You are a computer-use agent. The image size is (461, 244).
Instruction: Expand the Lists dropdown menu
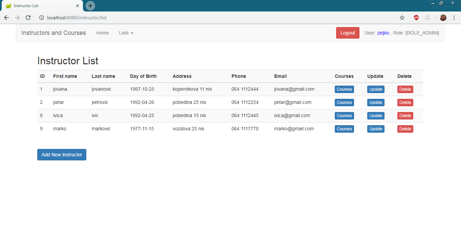[126, 33]
